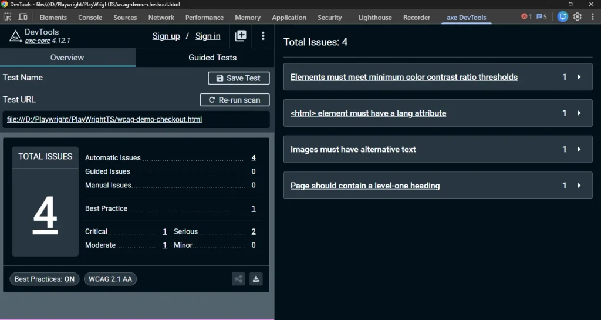The width and height of the screenshot is (601, 320).
Task: Open the Lighthouse tab
Action: coord(375,17)
